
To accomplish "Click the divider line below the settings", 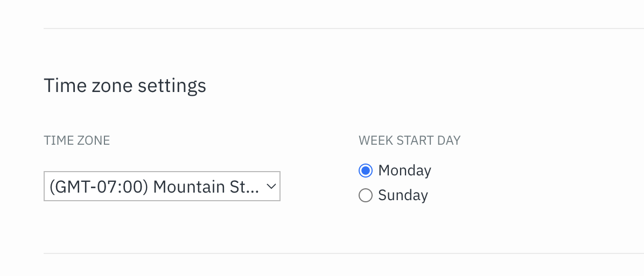I will click(x=344, y=253).
